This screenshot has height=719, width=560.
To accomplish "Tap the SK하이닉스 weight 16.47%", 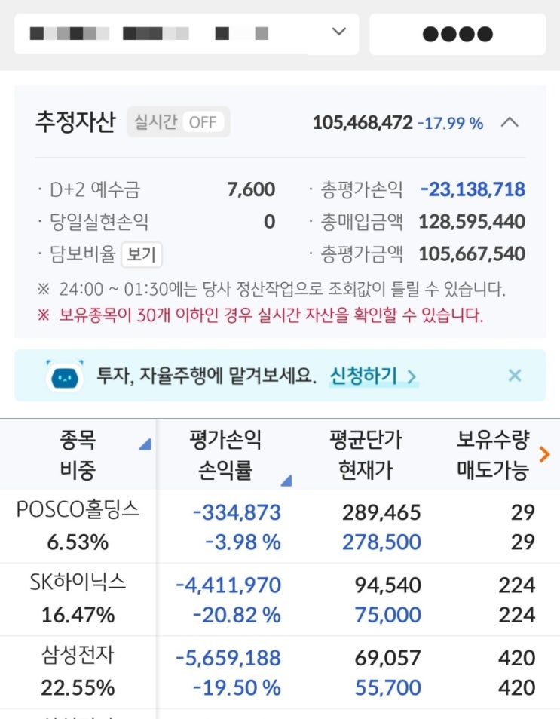I will point(78,615).
